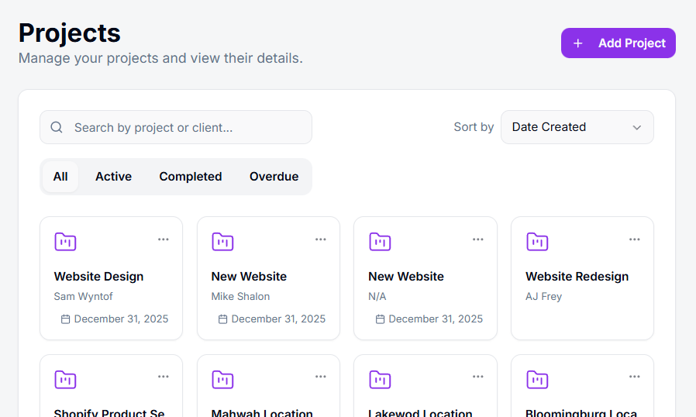Click the plus icon in Add Project
Viewport: 696px width, 417px height.
coord(577,43)
